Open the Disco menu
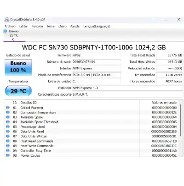Viewport: 184px width, 186px height. coord(63,26)
